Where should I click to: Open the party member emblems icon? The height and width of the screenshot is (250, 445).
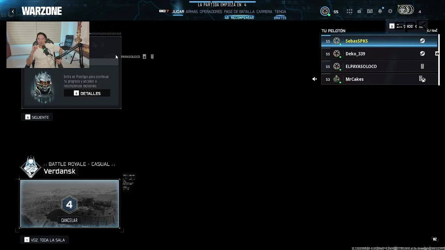406,10
